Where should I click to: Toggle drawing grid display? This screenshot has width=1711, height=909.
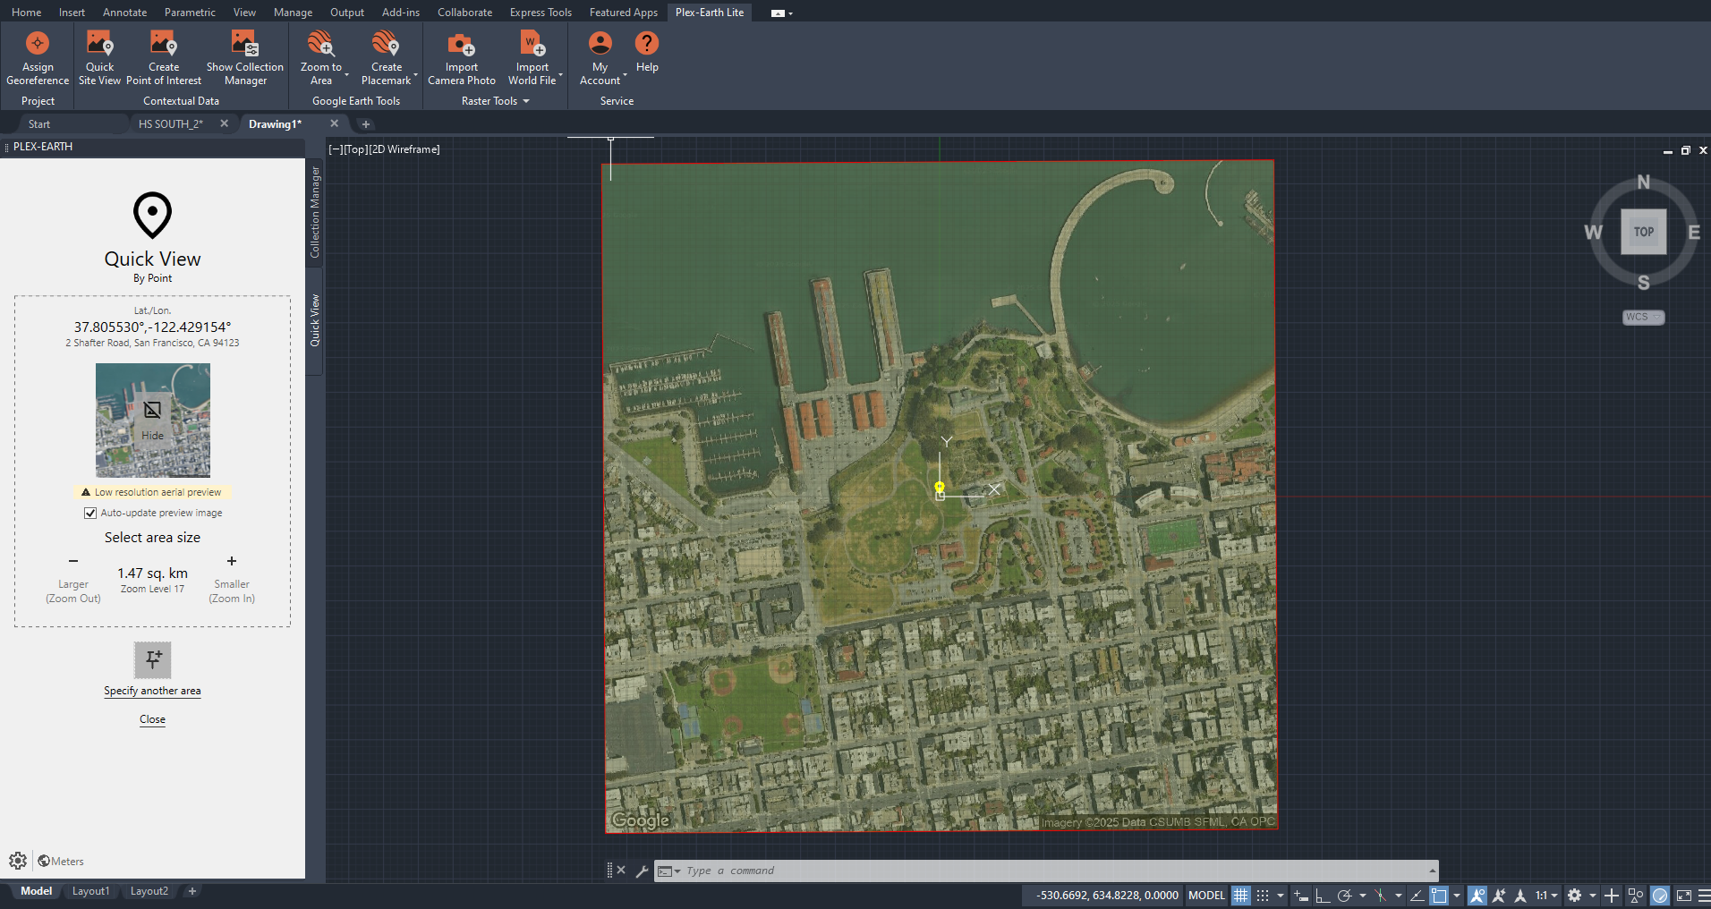point(1240,896)
